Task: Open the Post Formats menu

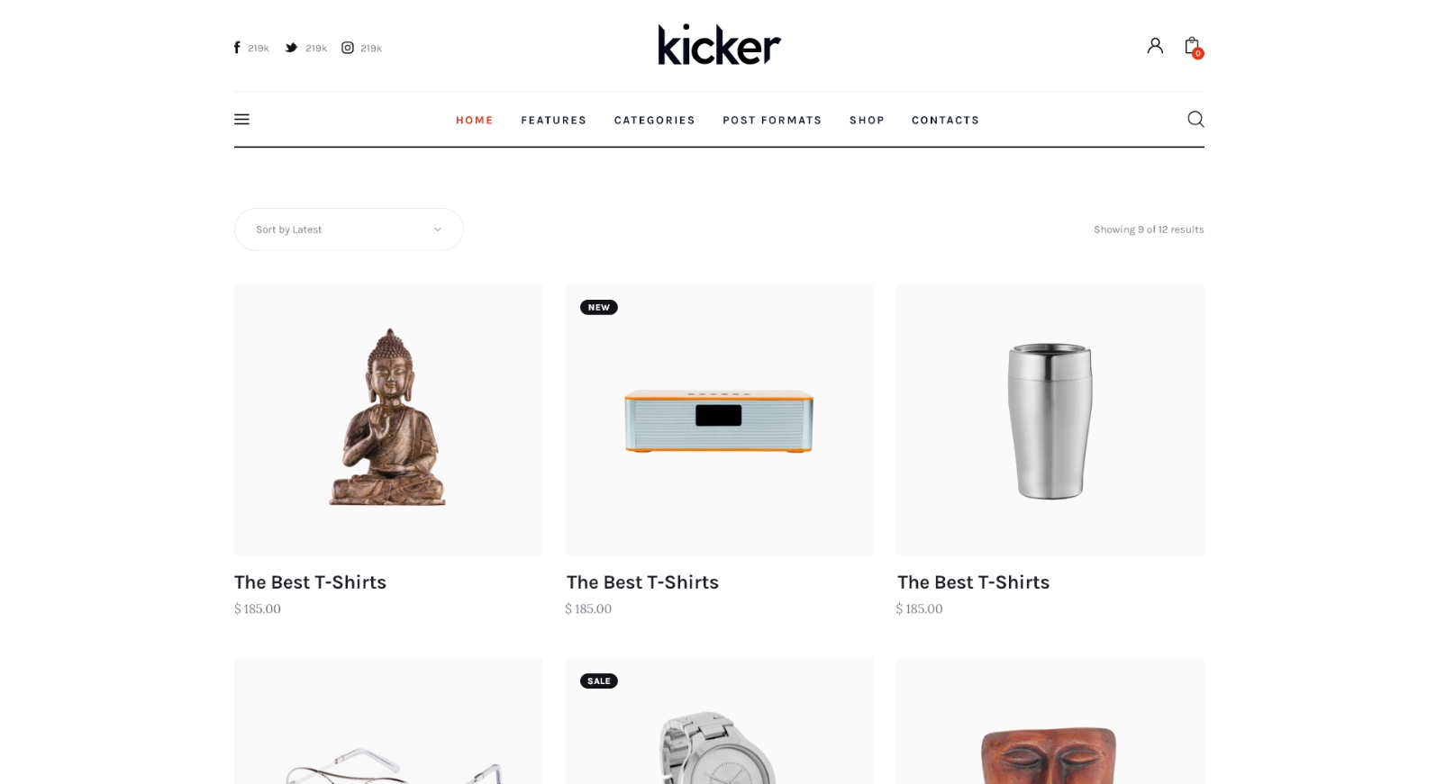Action: click(772, 120)
